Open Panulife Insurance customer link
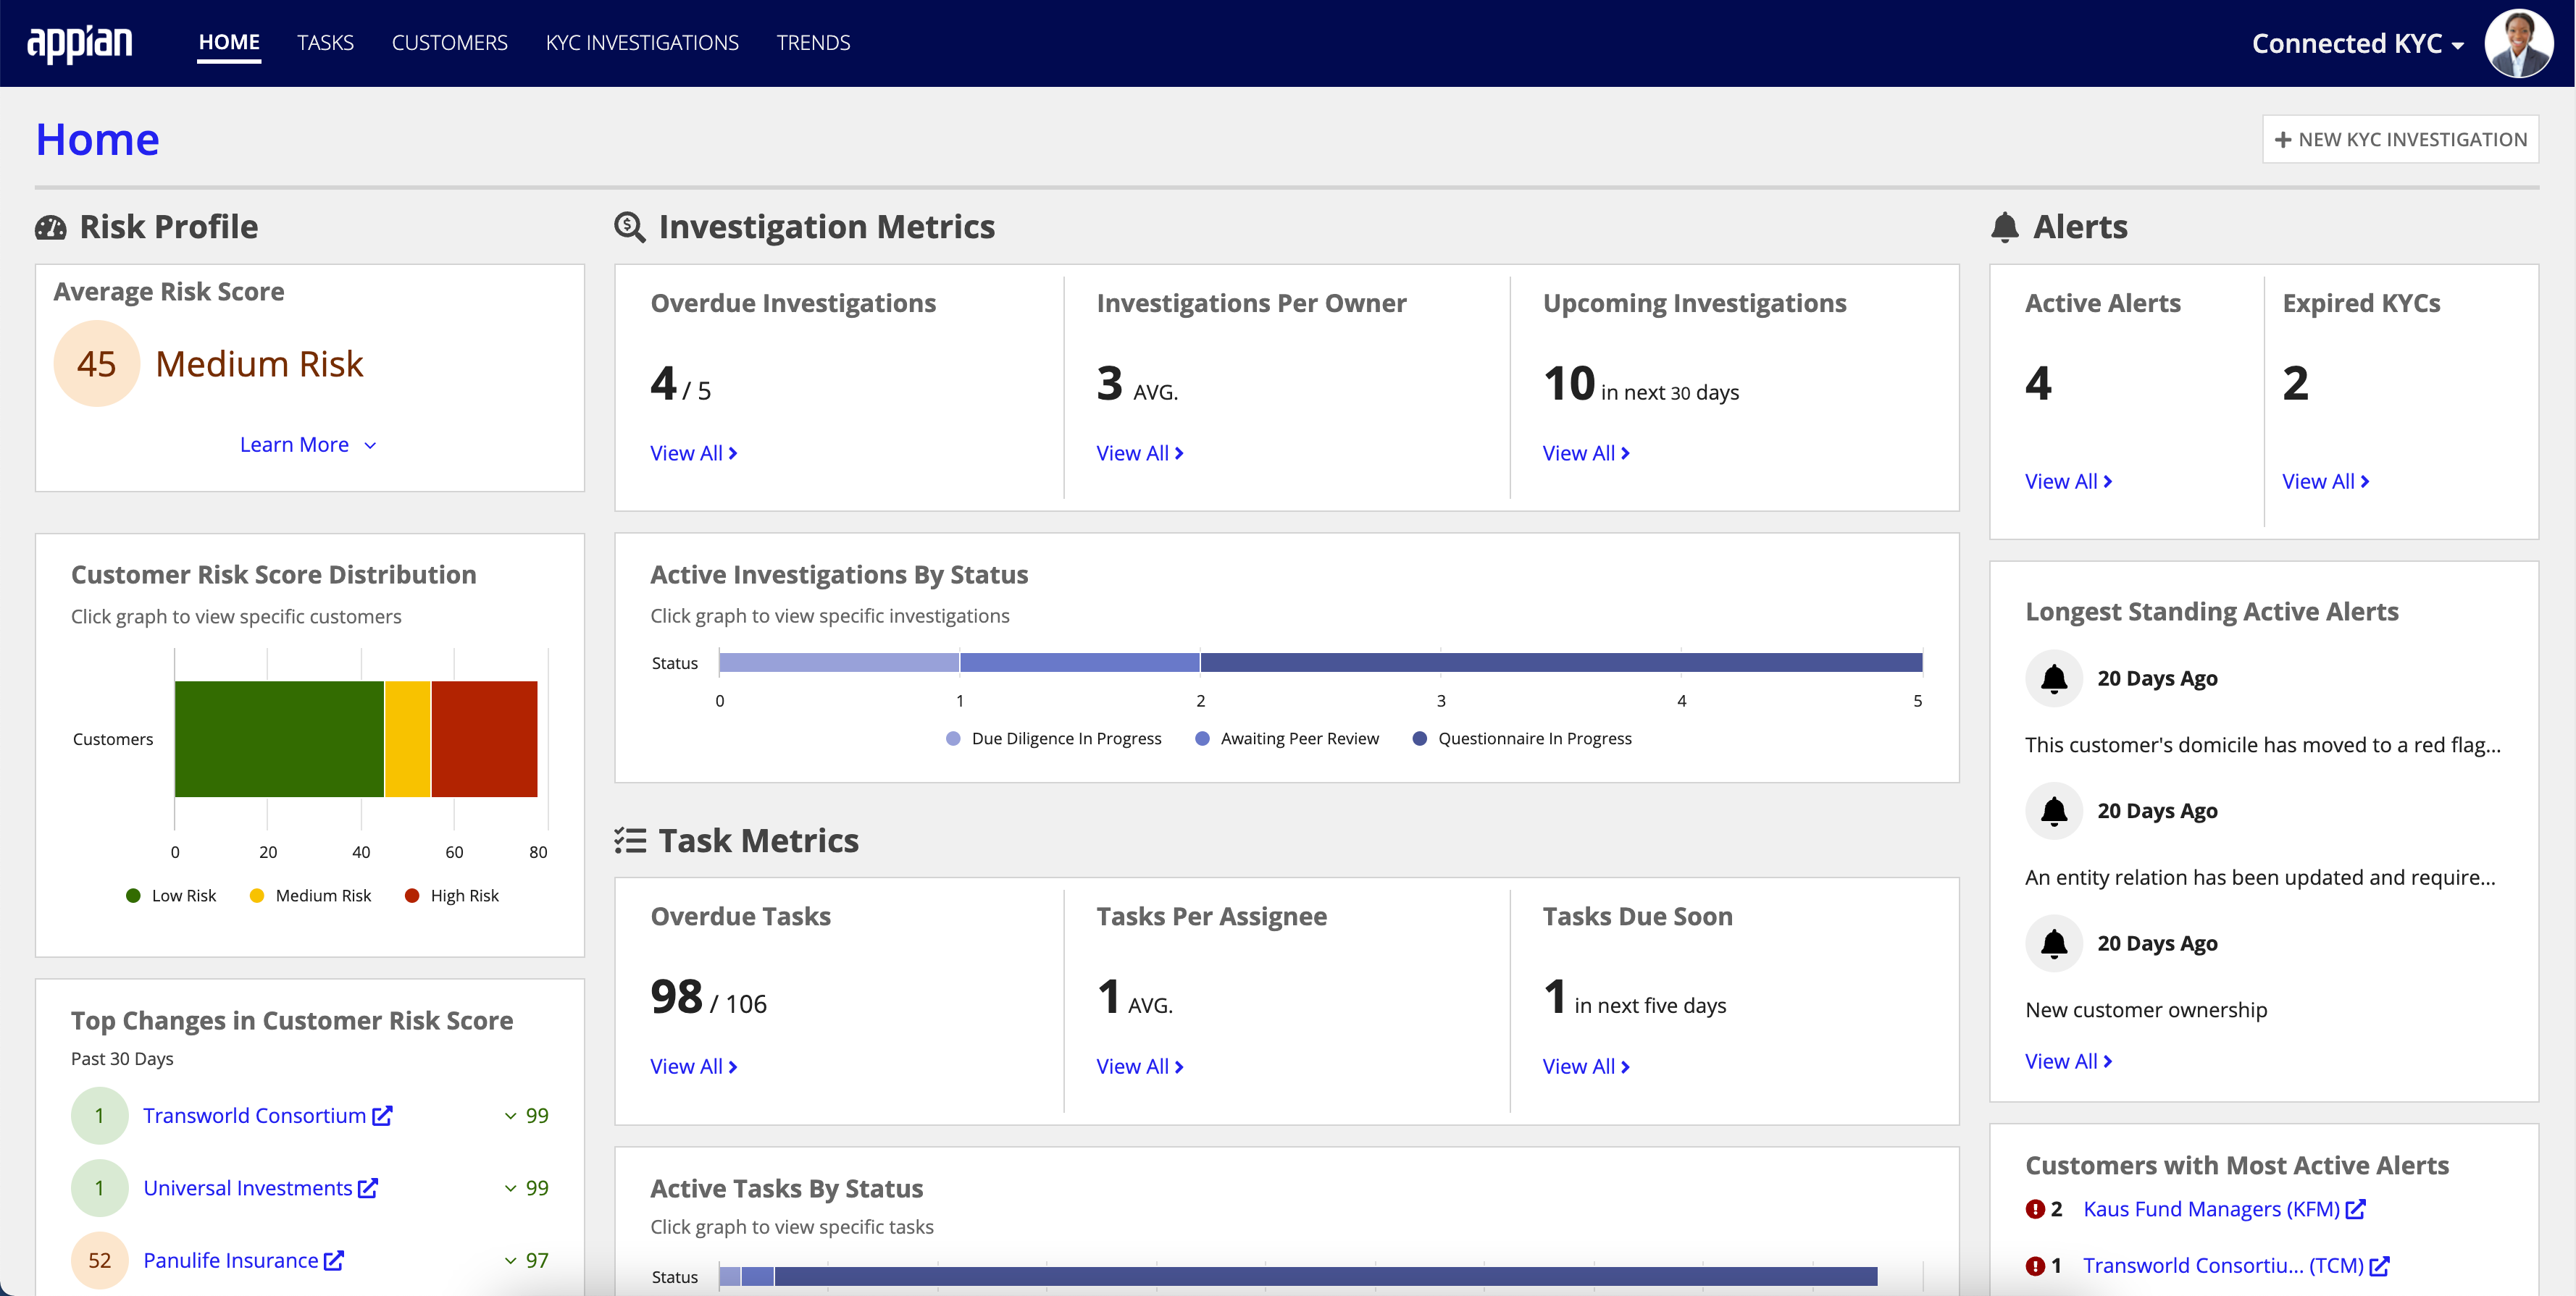This screenshot has height=1296, width=2576. pos(230,1261)
